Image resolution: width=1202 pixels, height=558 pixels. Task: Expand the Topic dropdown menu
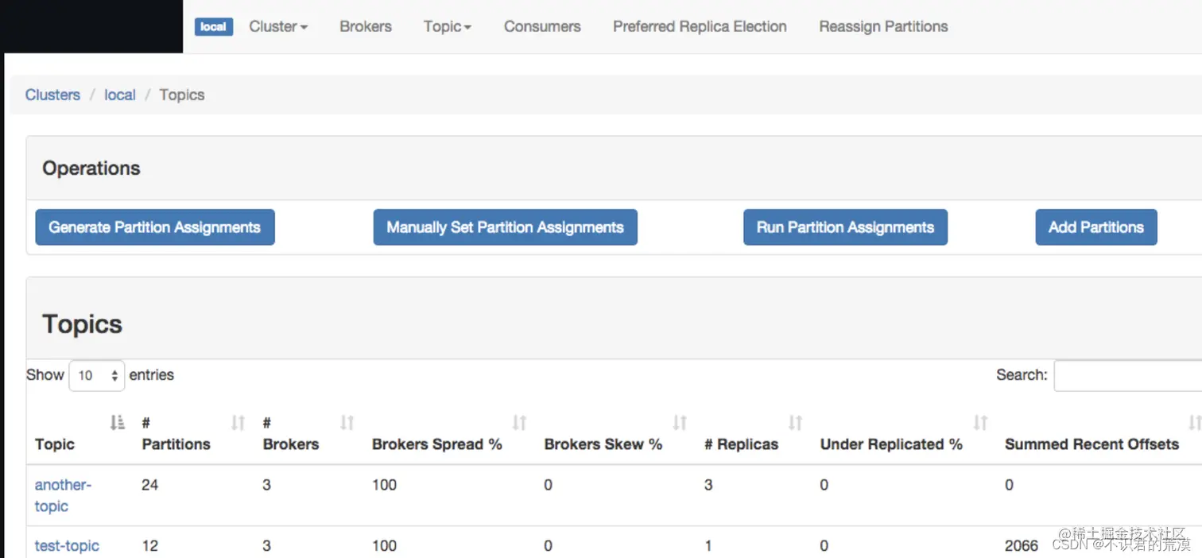click(447, 26)
